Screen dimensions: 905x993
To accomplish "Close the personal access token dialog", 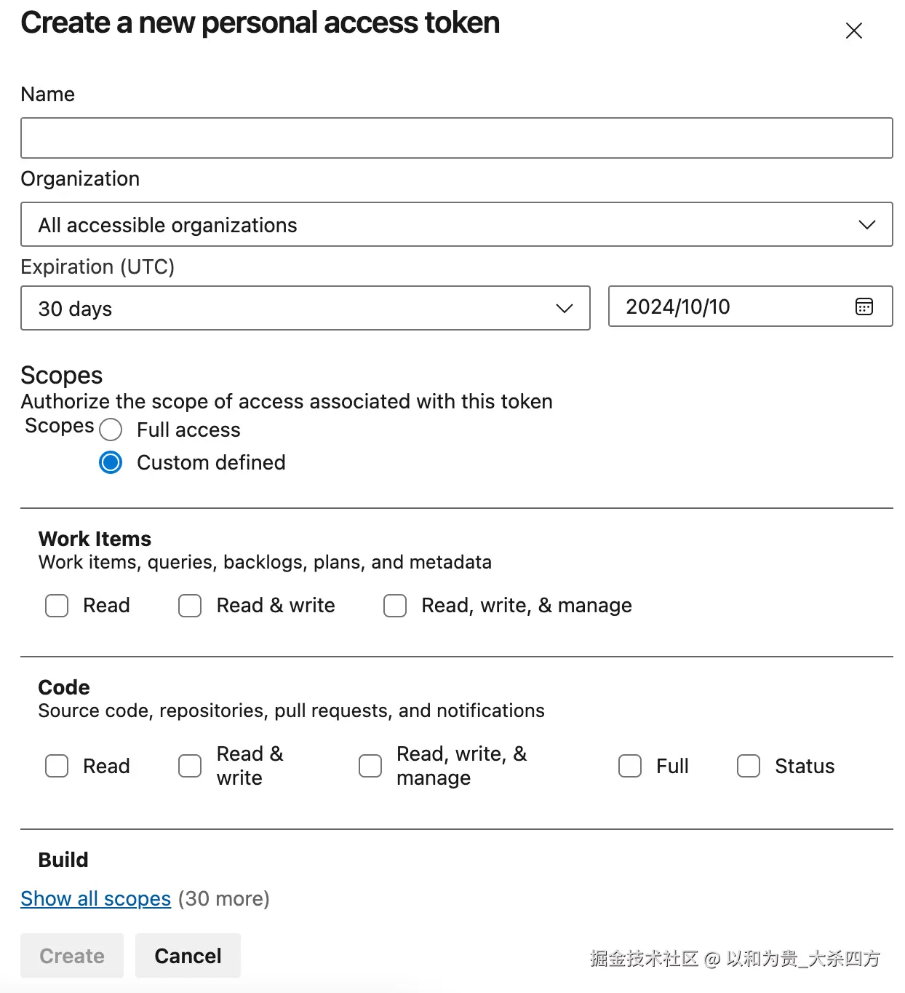I will click(x=853, y=31).
